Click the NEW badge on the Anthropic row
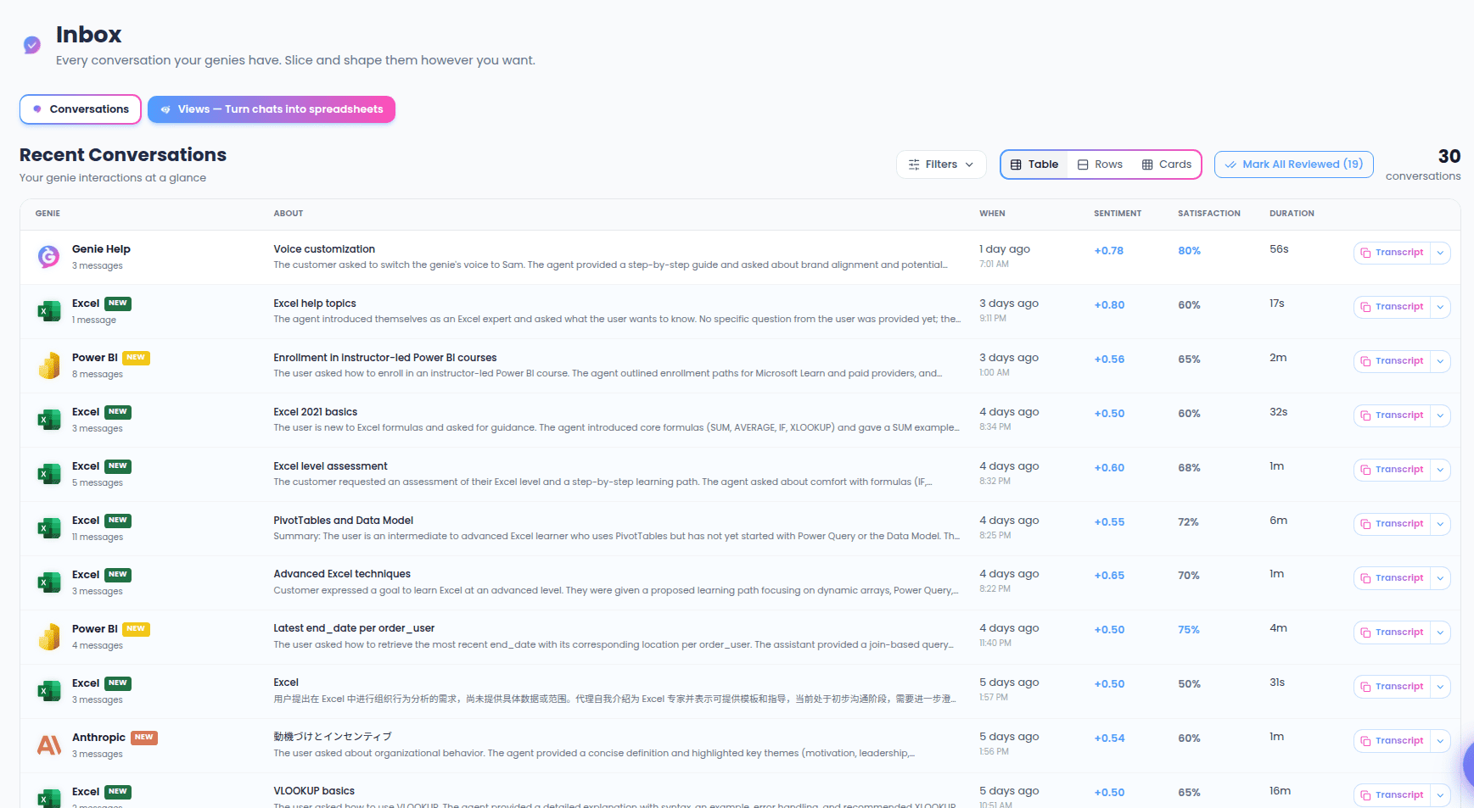The width and height of the screenshot is (1474, 808). coord(144,738)
